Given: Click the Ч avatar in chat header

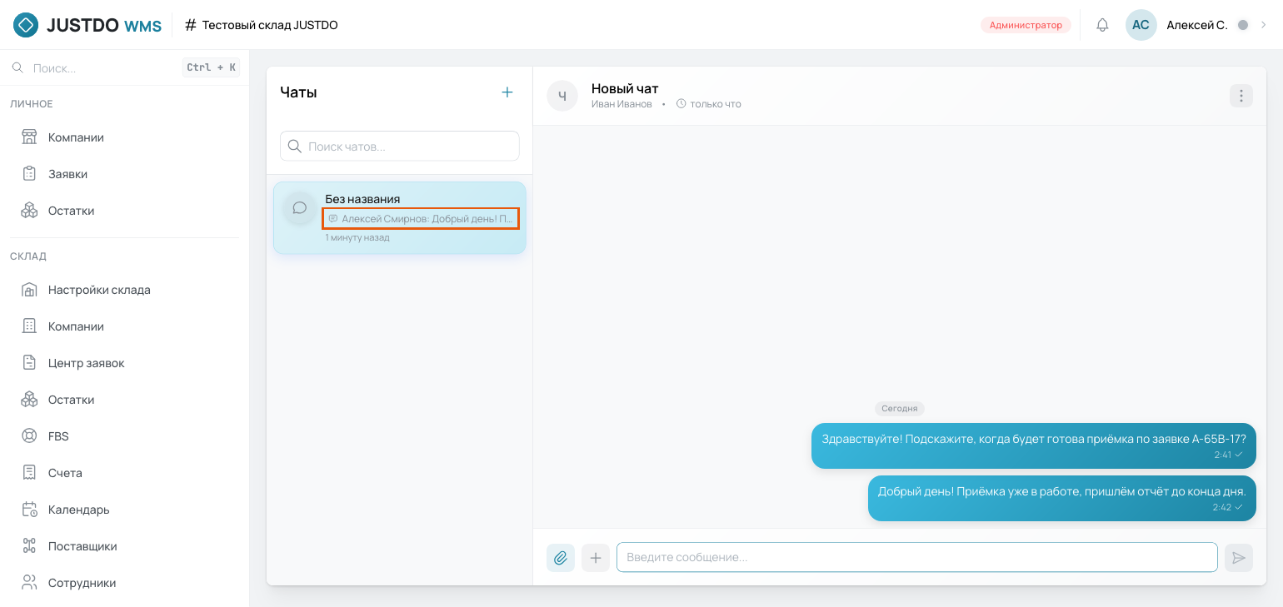Looking at the screenshot, I should tap(562, 96).
